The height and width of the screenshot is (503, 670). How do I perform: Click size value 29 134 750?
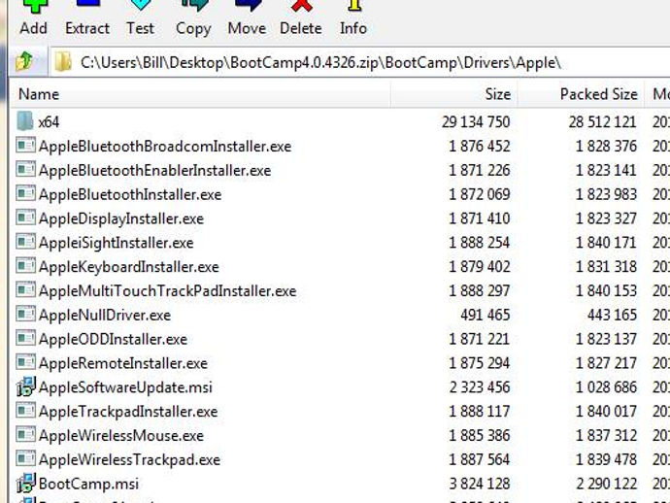[x=476, y=122]
